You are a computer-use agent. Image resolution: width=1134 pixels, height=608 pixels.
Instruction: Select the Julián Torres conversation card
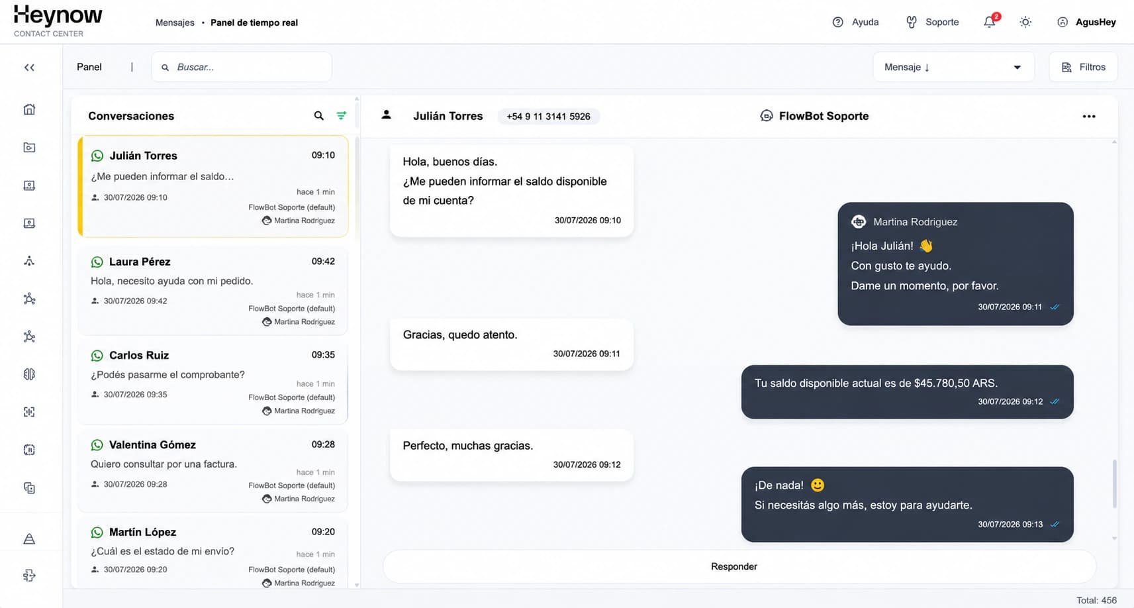[x=213, y=186]
